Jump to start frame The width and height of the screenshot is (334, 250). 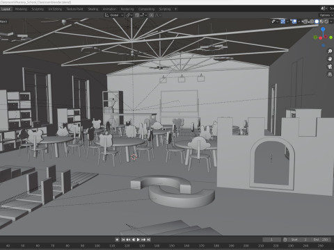pos(123,240)
